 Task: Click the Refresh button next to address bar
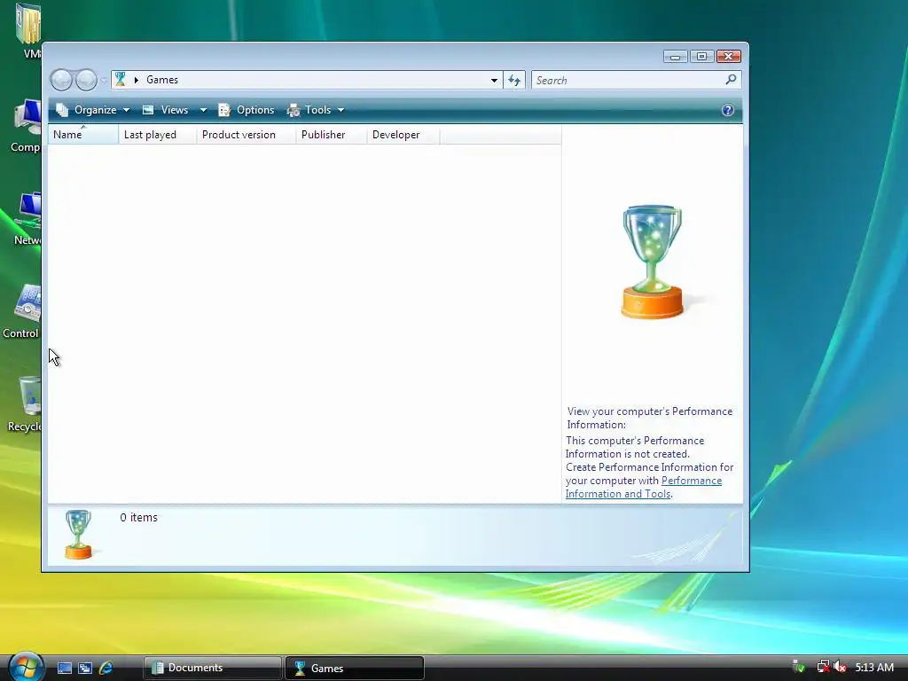pyautogui.click(x=514, y=80)
